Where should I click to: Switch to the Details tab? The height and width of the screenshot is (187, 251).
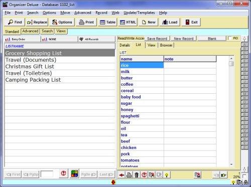pyautogui.click(x=125, y=45)
